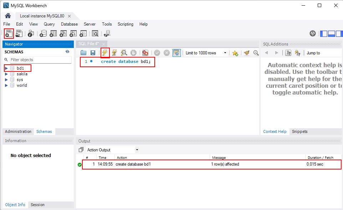Stop the running query
Screen dimensions: 343x210
tap(133, 53)
